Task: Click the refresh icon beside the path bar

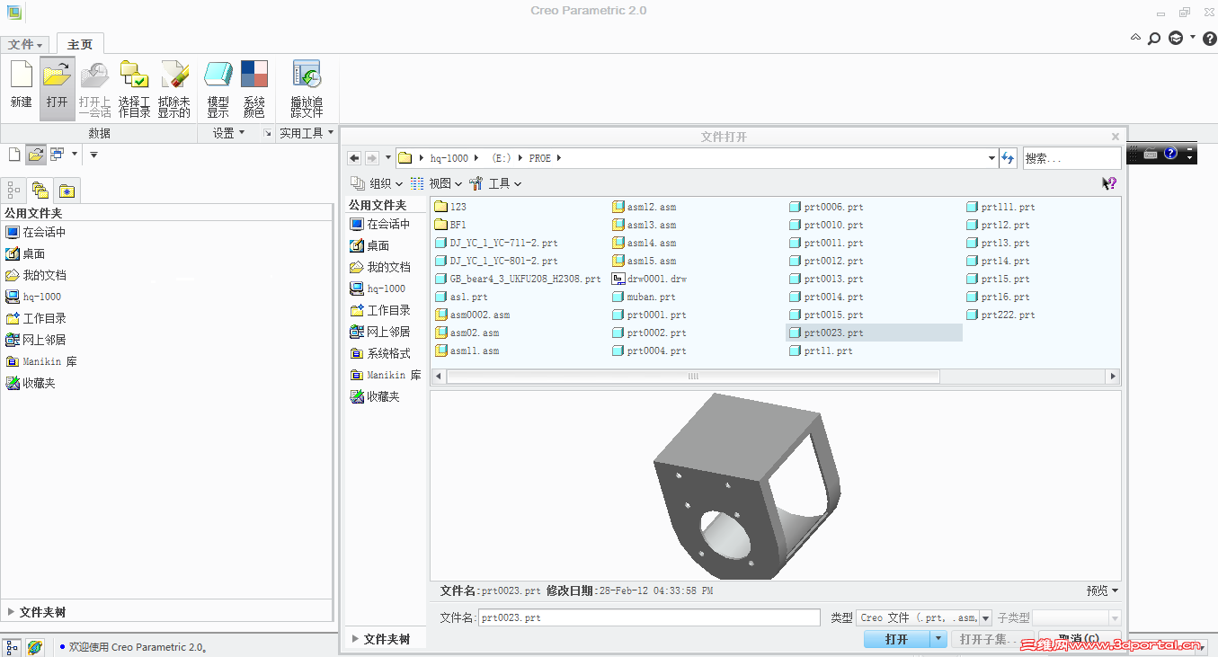Action: click(x=1009, y=158)
